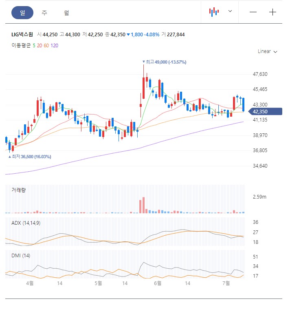Click the 34,640 price axis label

pos(260,166)
